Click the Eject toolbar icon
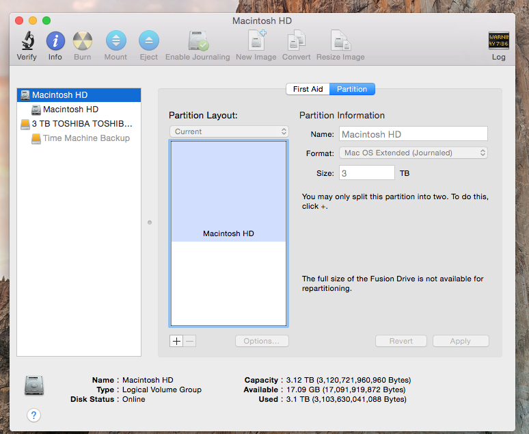 tap(149, 40)
